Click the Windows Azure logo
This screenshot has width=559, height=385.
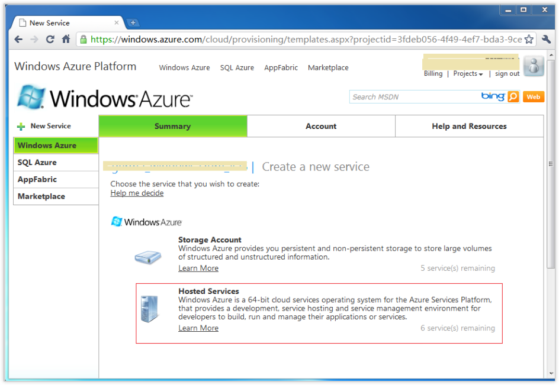104,98
